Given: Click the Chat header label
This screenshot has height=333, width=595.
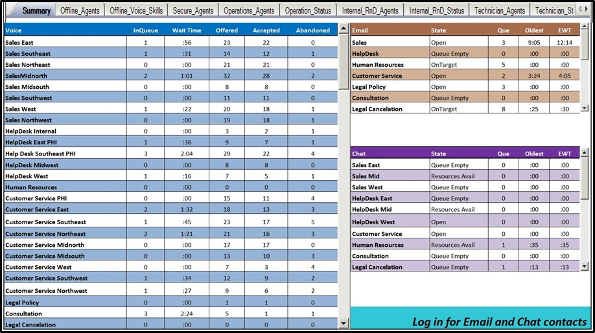Looking at the screenshot, I should (358, 154).
